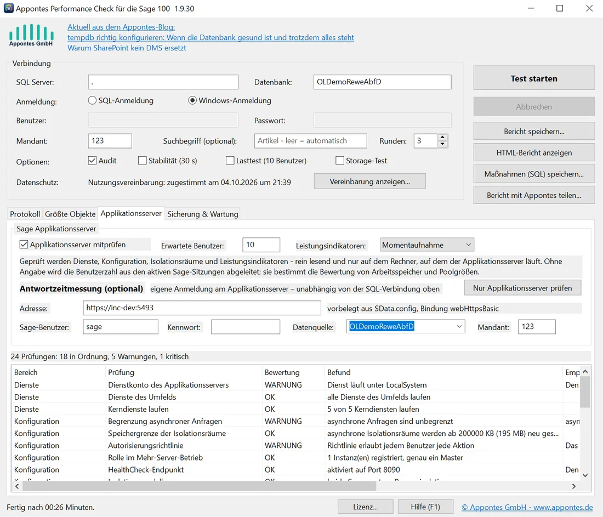Select row Autorisierungsrichtlinie
Viewport: 603px width, 517px height.
pyautogui.click(x=296, y=445)
